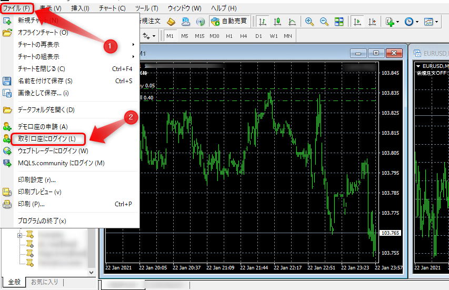Click the chart shift icon

(x=373, y=22)
